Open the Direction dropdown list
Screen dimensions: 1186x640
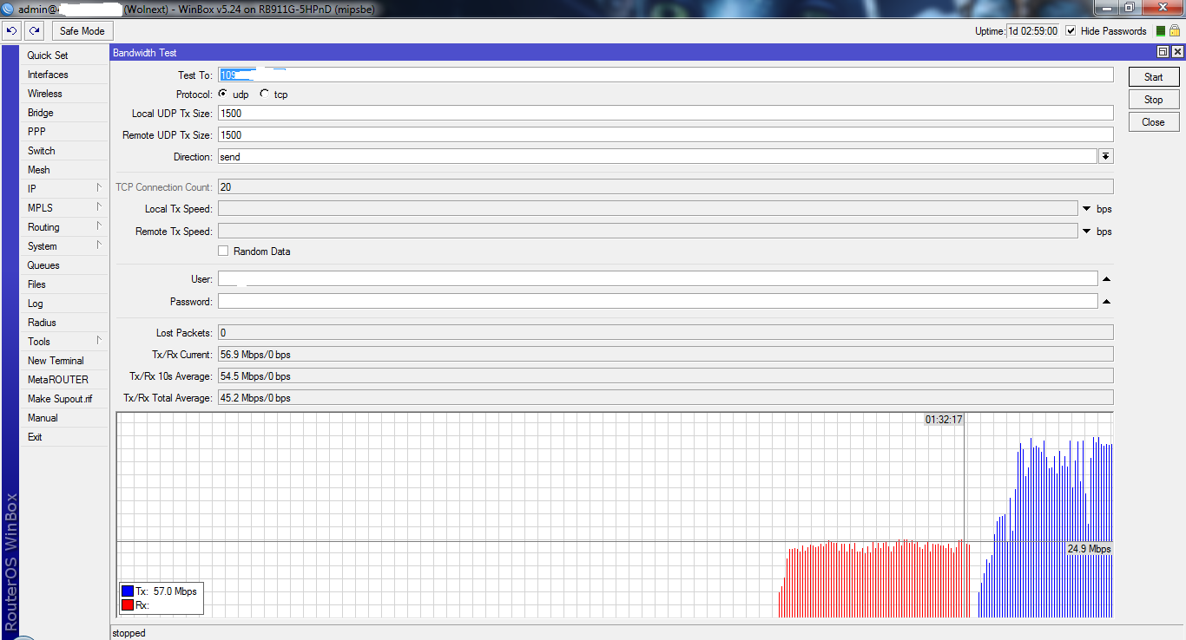(1106, 157)
